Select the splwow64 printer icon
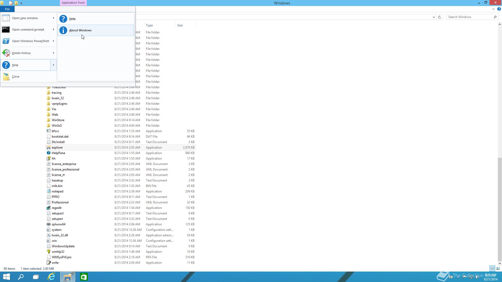Screen dimensions: 502x282 point(48,224)
